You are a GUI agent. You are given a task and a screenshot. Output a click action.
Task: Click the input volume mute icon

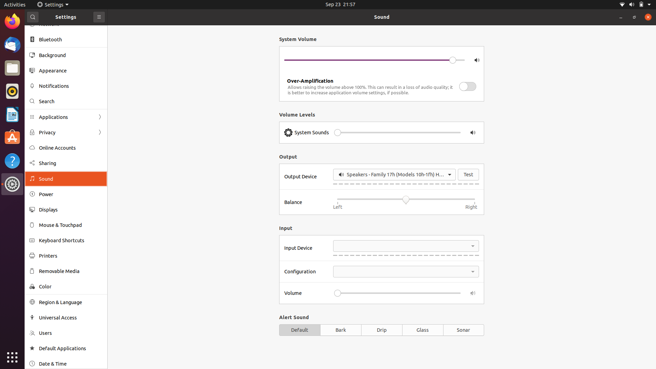pyautogui.click(x=473, y=293)
